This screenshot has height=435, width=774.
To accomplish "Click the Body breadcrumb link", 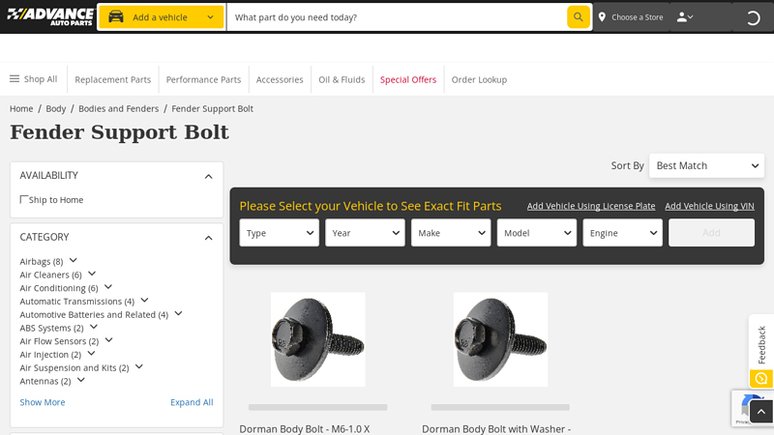I will pos(56,108).
